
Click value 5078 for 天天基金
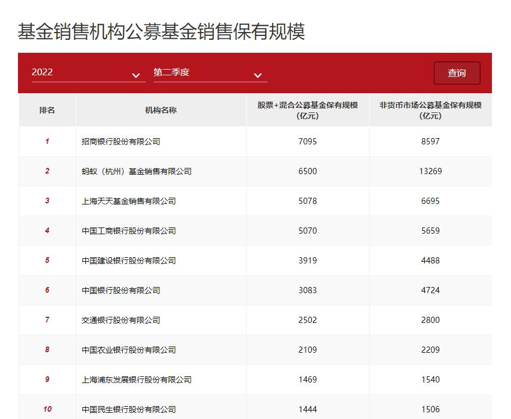(x=307, y=201)
